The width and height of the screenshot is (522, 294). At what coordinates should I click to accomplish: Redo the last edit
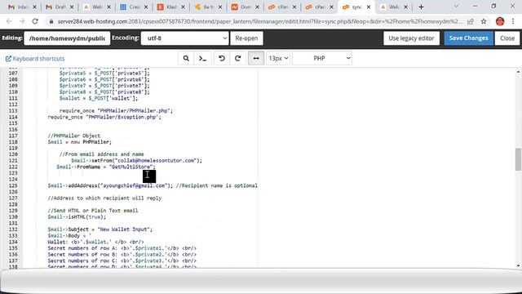[237, 58]
